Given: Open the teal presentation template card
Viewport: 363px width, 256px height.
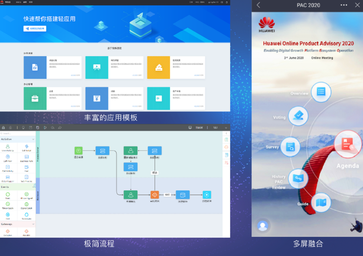Looking at the screenshot, I should pyautogui.click(x=114, y=67).
